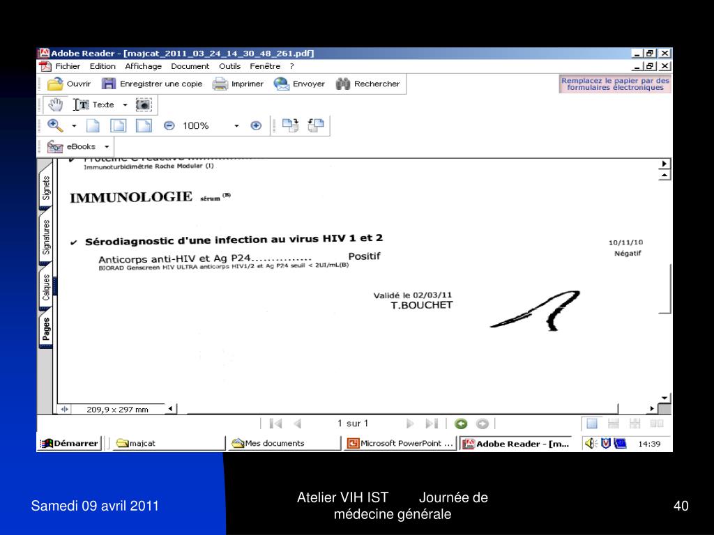The image size is (714, 535).
Task: Open the Edition menu
Action: [x=102, y=66]
